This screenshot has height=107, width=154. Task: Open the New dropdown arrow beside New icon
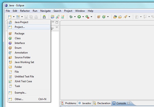point(14,17)
